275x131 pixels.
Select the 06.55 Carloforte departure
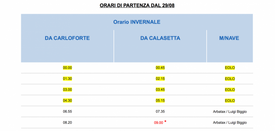pos(67,111)
